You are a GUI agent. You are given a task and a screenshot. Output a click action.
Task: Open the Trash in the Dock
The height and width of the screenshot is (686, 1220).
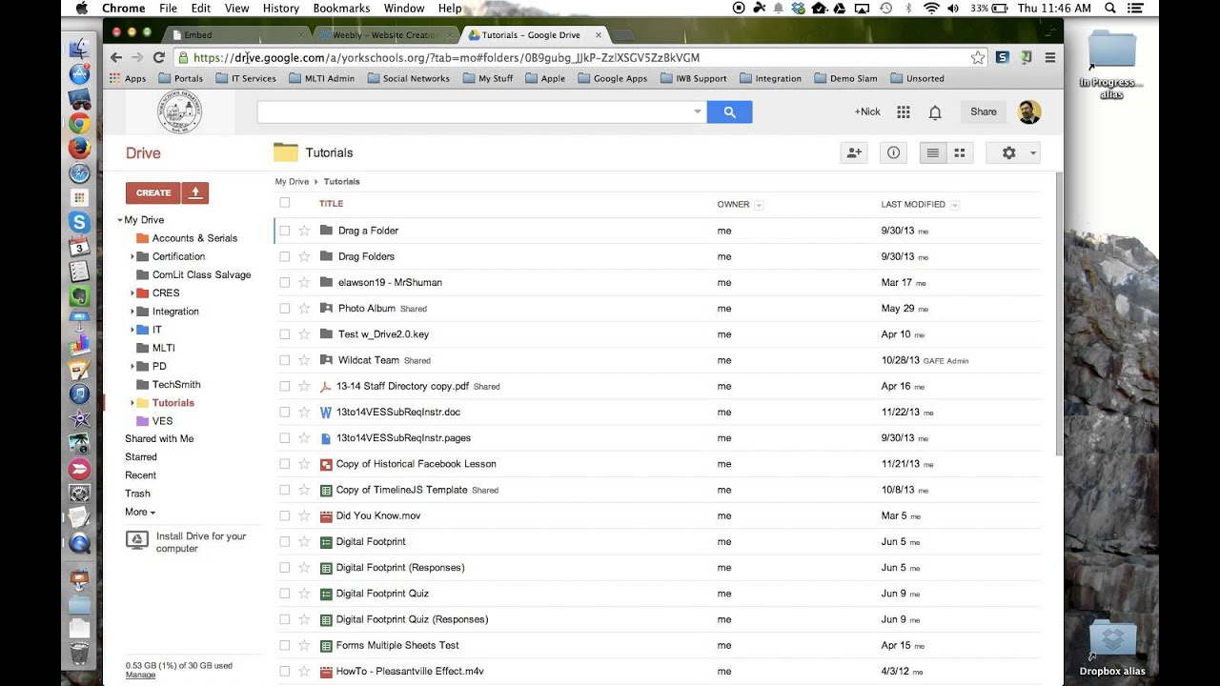(x=80, y=654)
